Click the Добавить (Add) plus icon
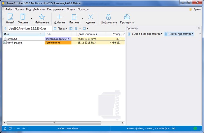This screenshot has width=204, height=133. point(59,17)
